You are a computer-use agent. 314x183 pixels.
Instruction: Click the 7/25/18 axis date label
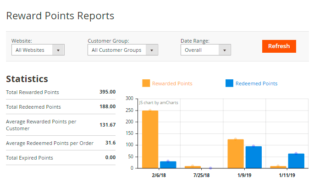(x=201, y=175)
